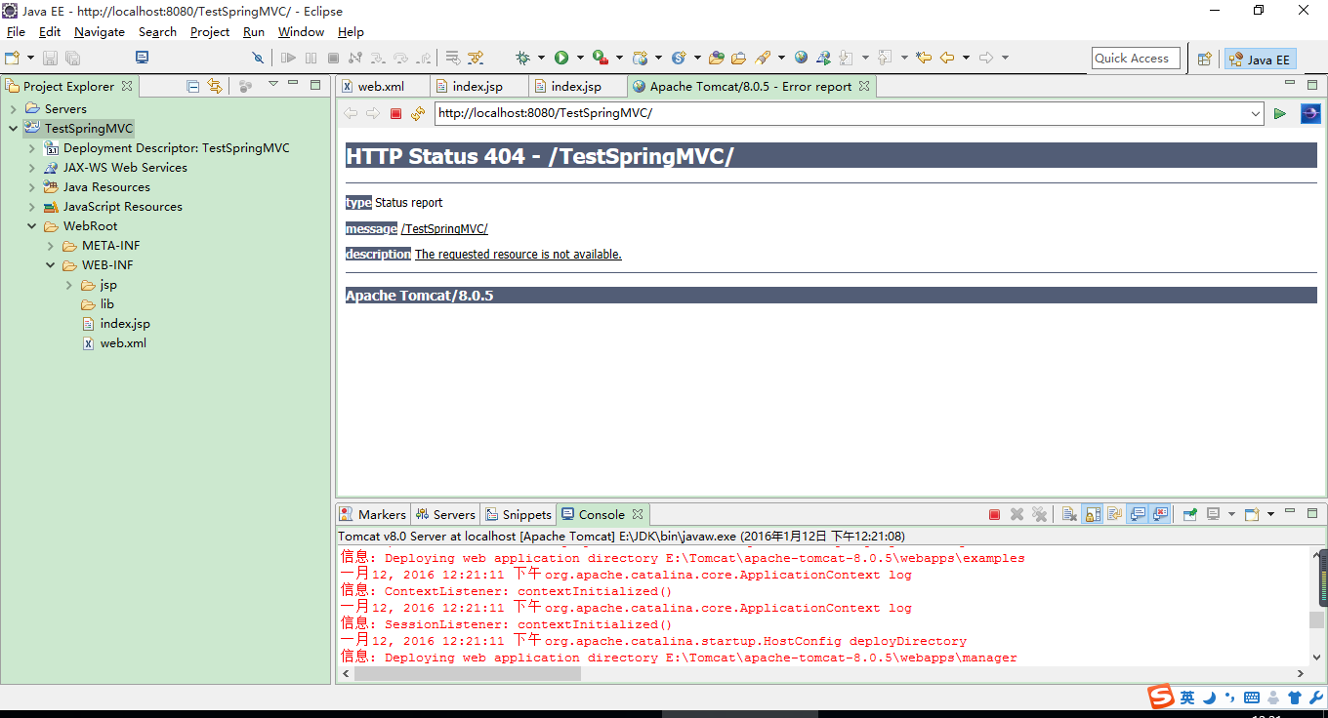Select the Java EE perspective button
Viewport: 1328px width, 718px height.
pos(1261,59)
